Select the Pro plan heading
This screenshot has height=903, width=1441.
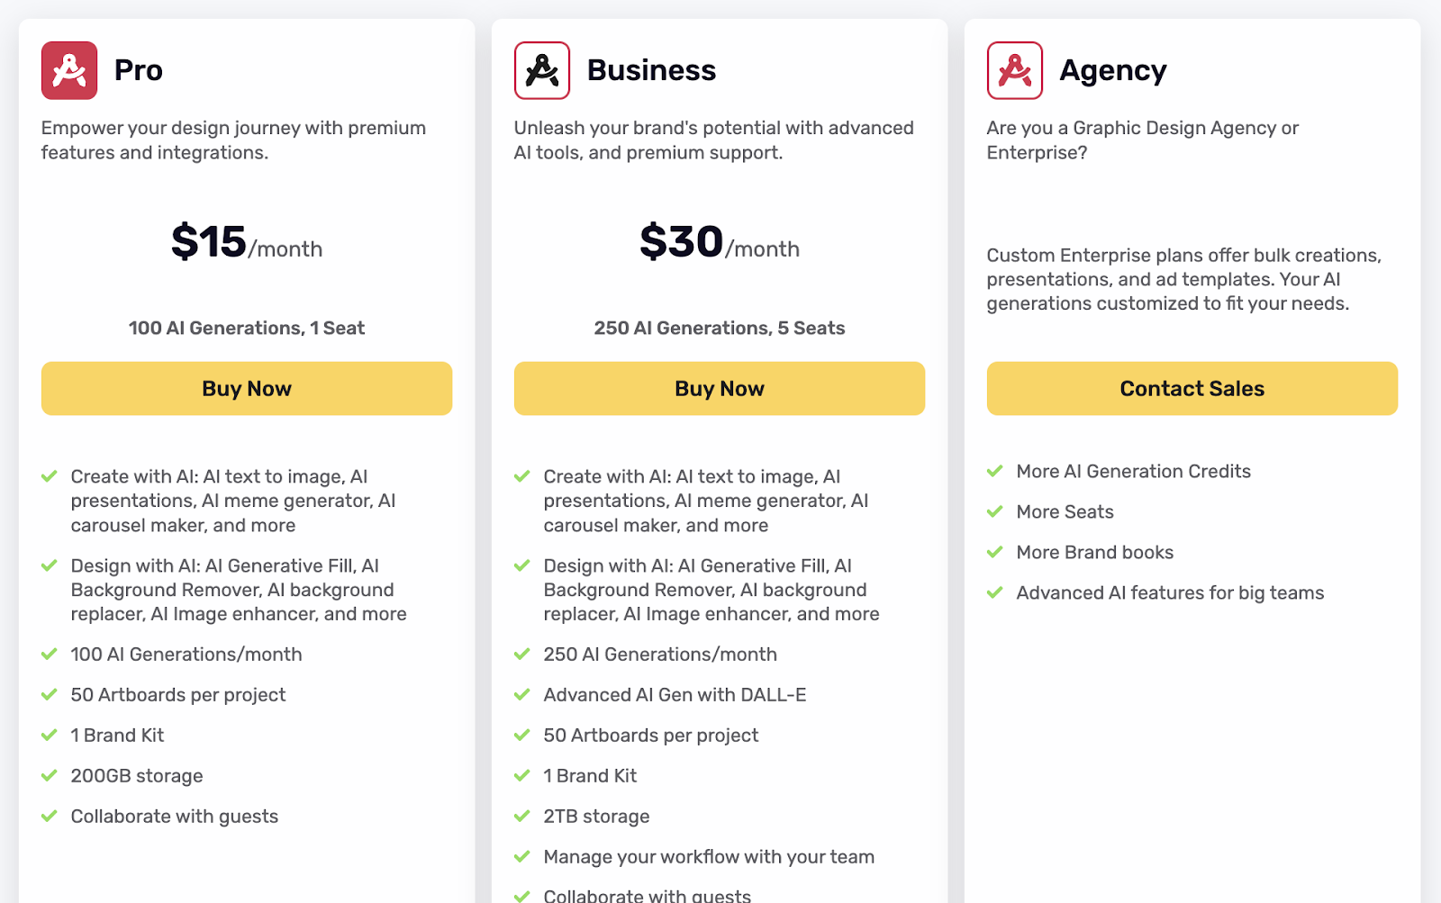139,70
